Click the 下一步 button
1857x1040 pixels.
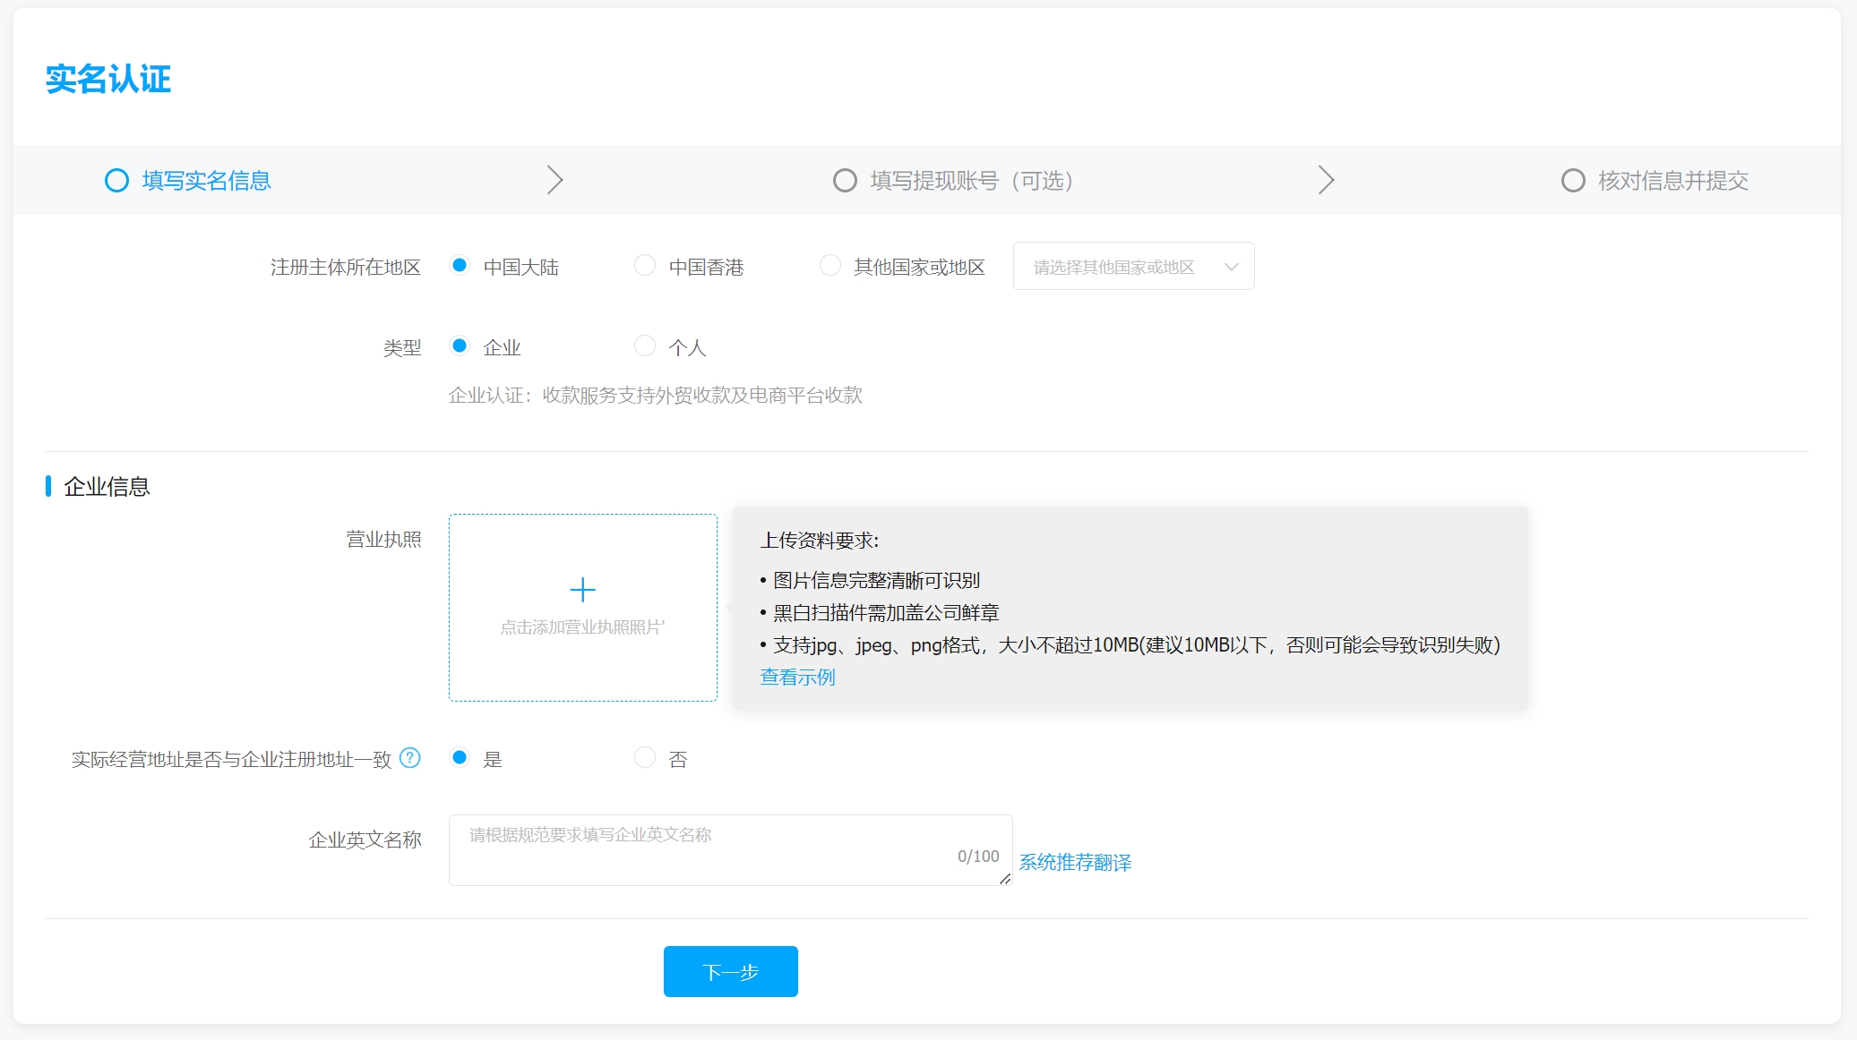tap(730, 971)
